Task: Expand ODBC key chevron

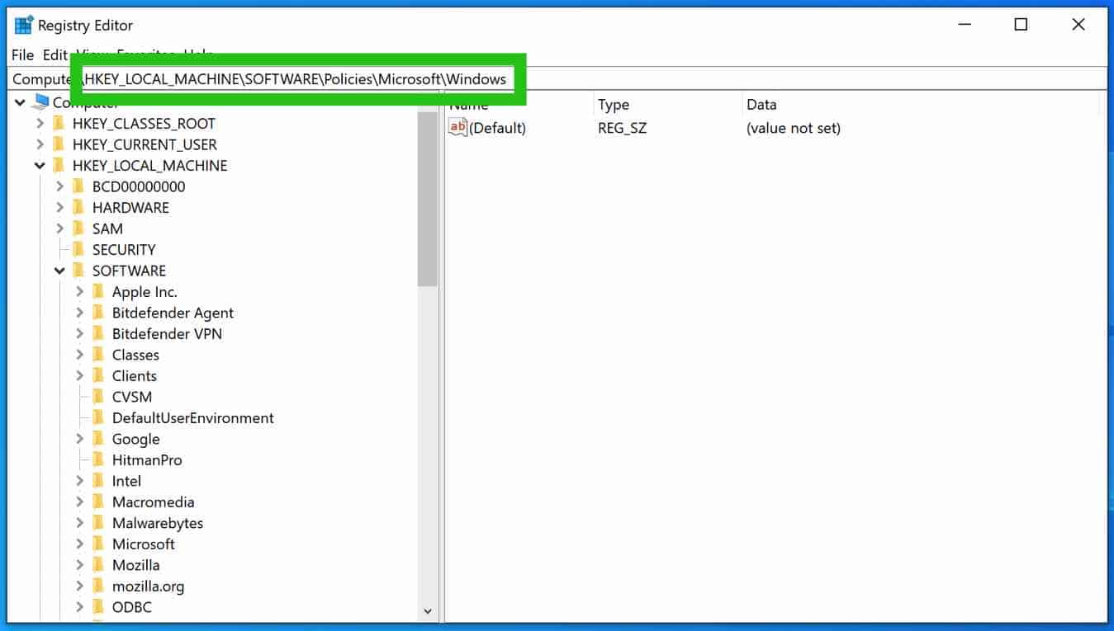Action: click(79, 607)
